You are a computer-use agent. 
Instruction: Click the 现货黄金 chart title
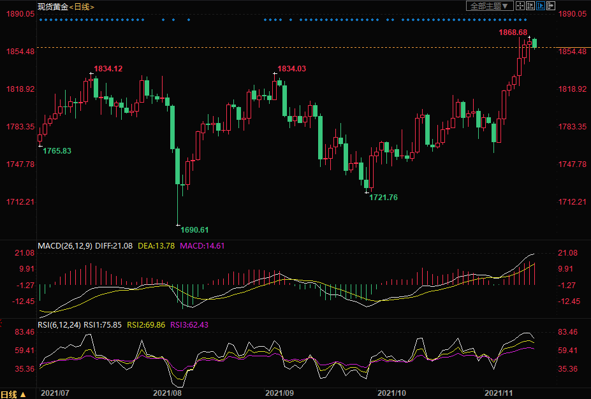[x=52, y=6]
